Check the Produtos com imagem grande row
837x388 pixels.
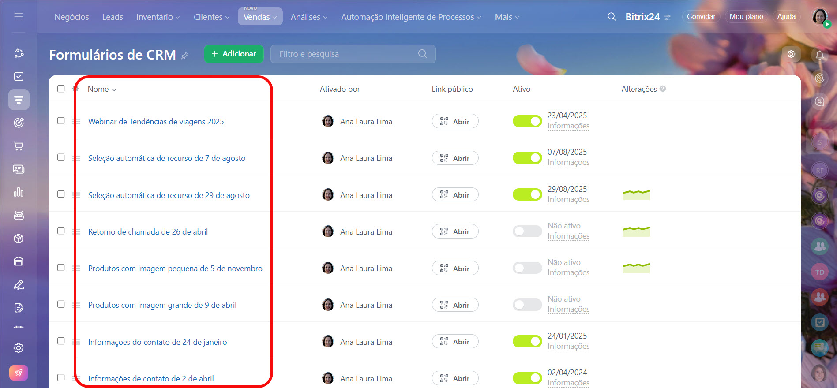(61, 304)
